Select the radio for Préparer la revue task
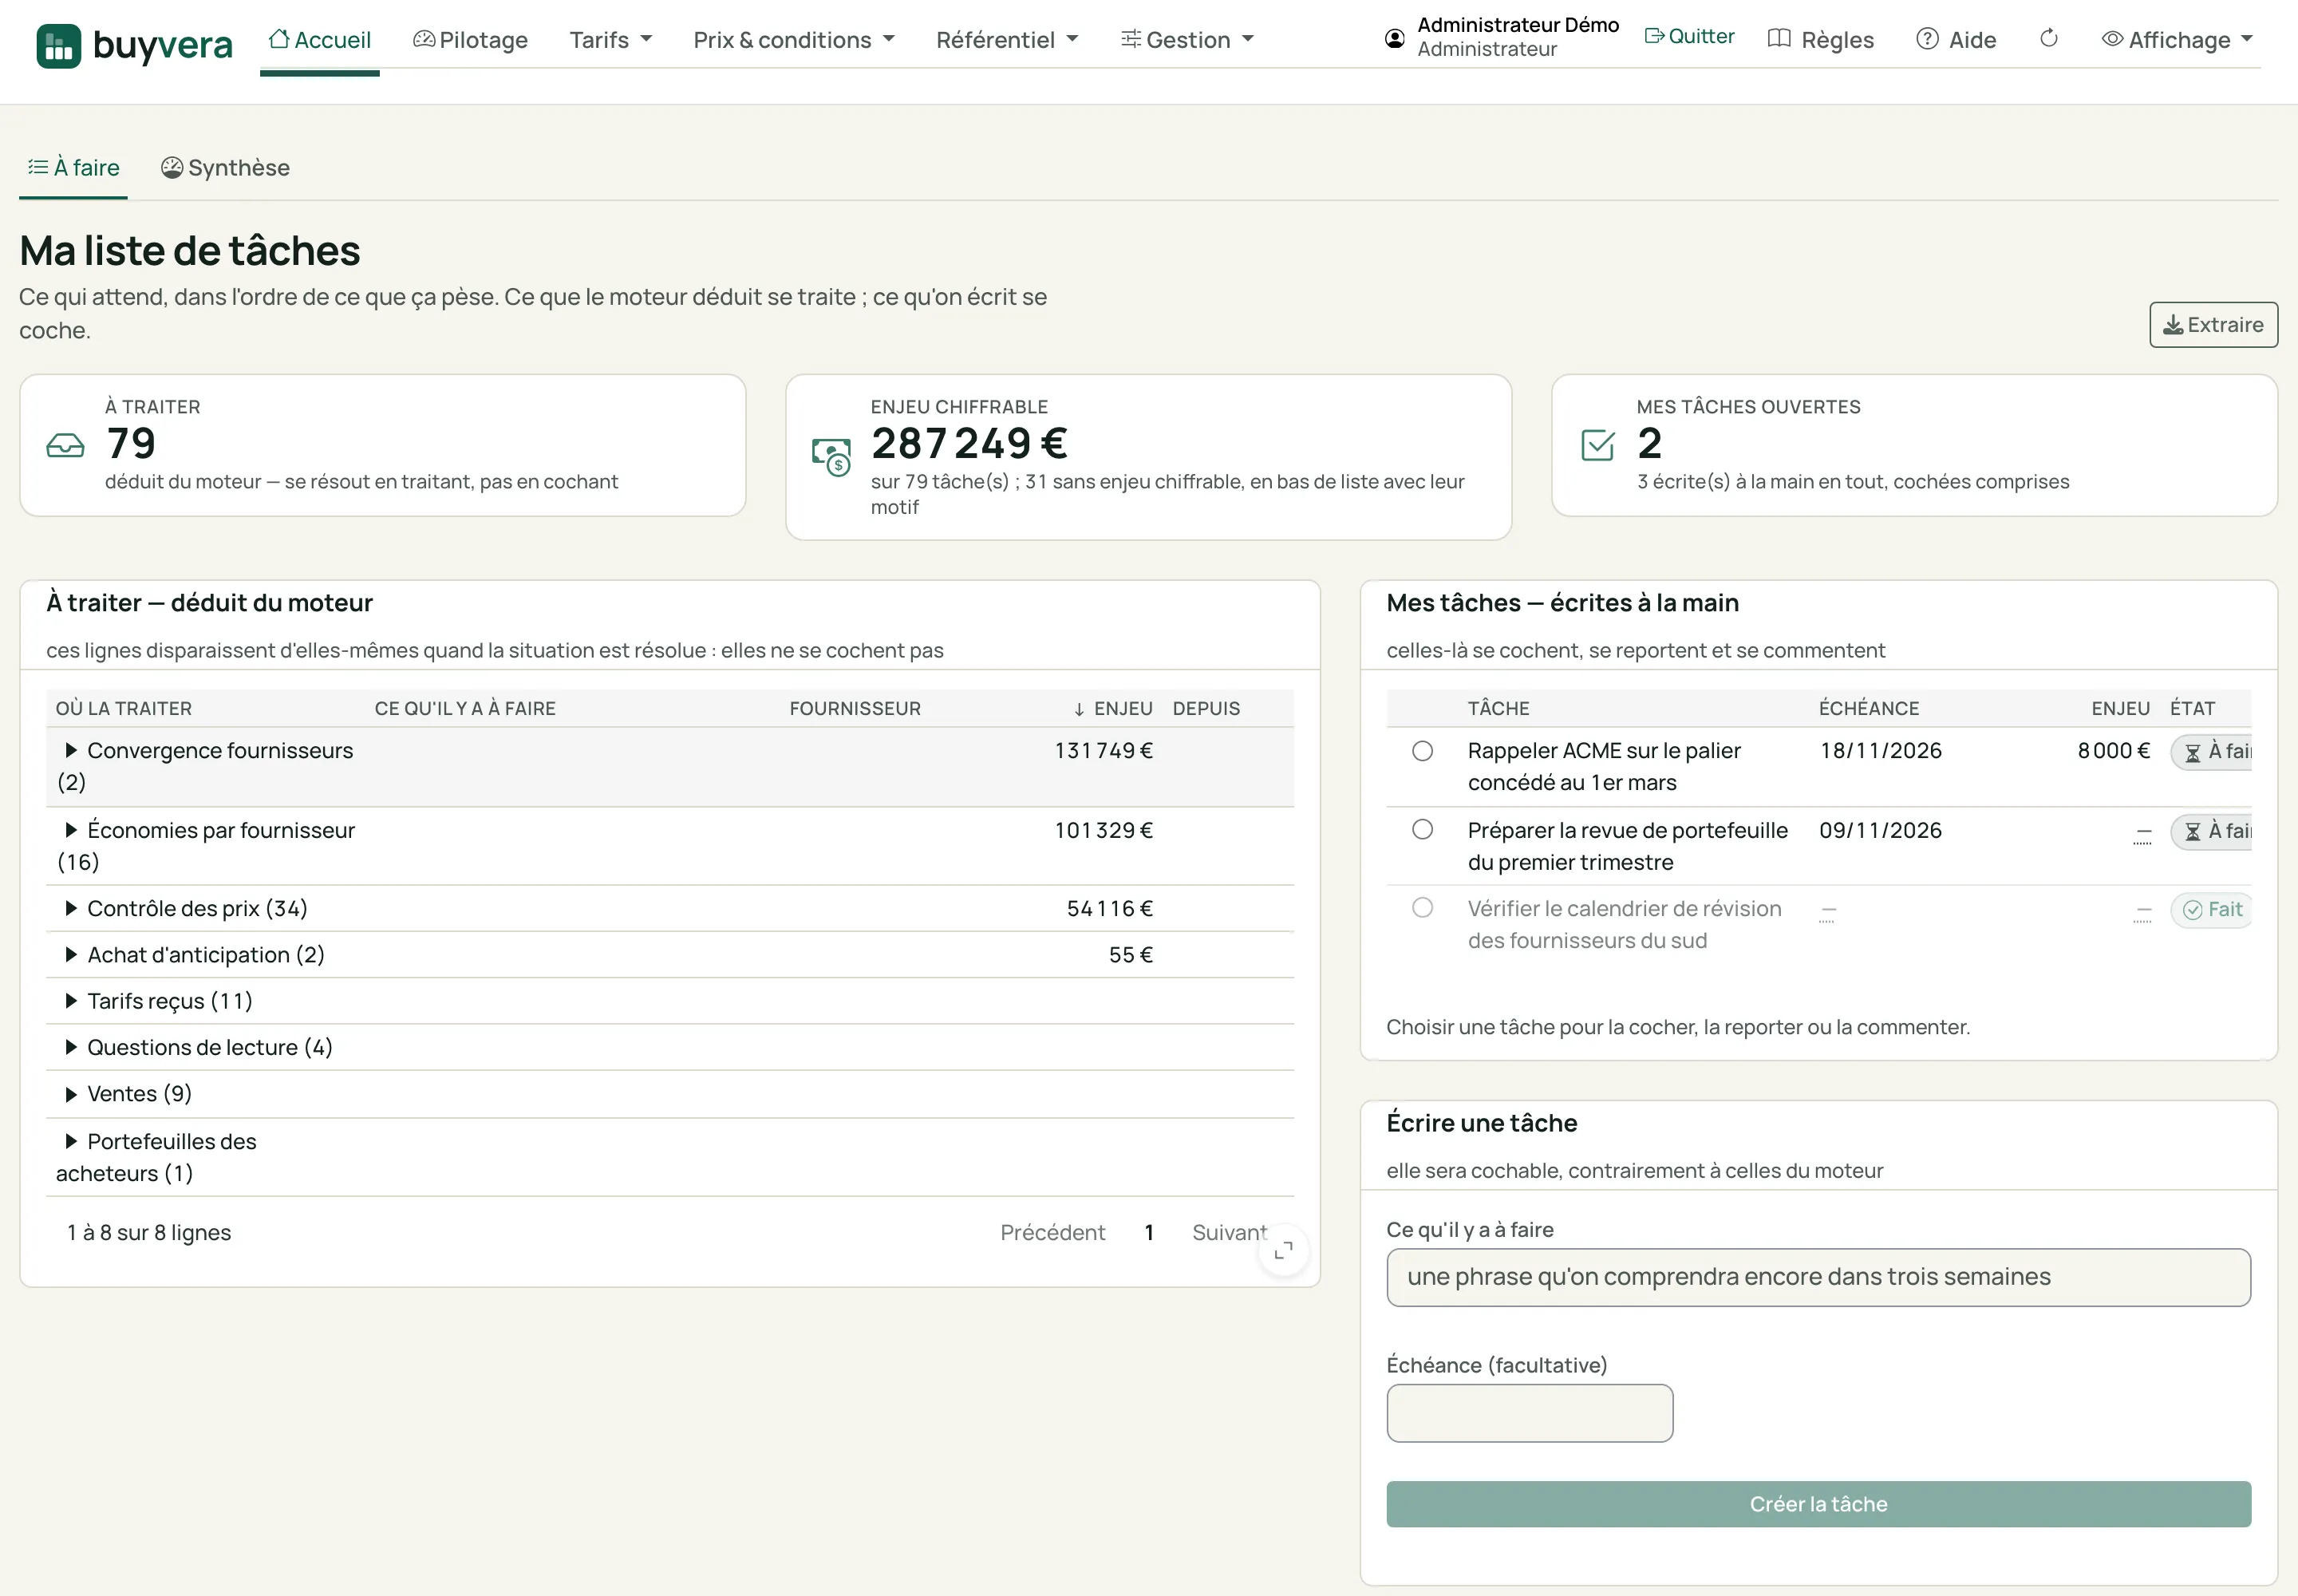This screenshot has width=2298, height=1596. tap(1422, 829)
